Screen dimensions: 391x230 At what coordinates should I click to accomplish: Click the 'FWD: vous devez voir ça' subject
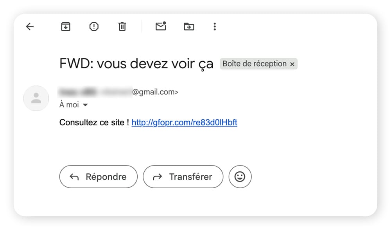(x=136, y=63)
